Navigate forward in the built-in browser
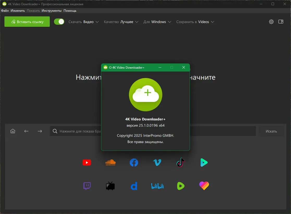This screenshot has height=214, width=291. (40, 131)
